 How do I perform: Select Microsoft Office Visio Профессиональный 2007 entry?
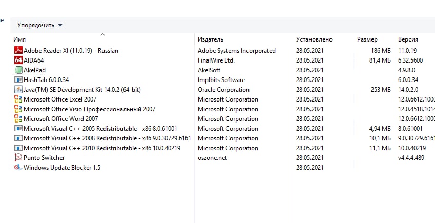[x=89, y=109]
